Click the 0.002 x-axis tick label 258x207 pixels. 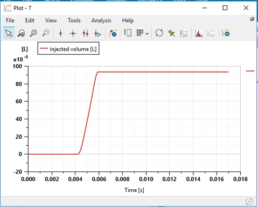pos(52,179)
